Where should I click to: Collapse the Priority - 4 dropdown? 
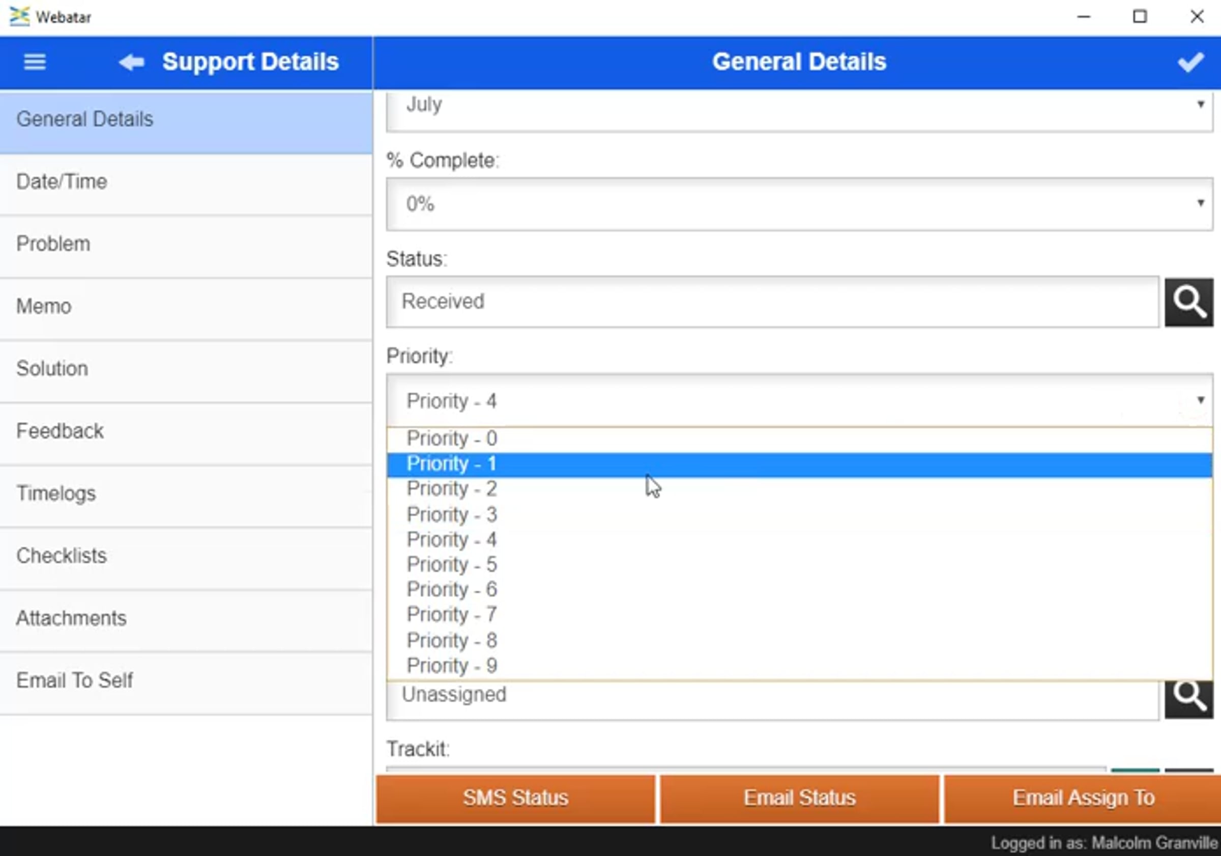(799, 400)
